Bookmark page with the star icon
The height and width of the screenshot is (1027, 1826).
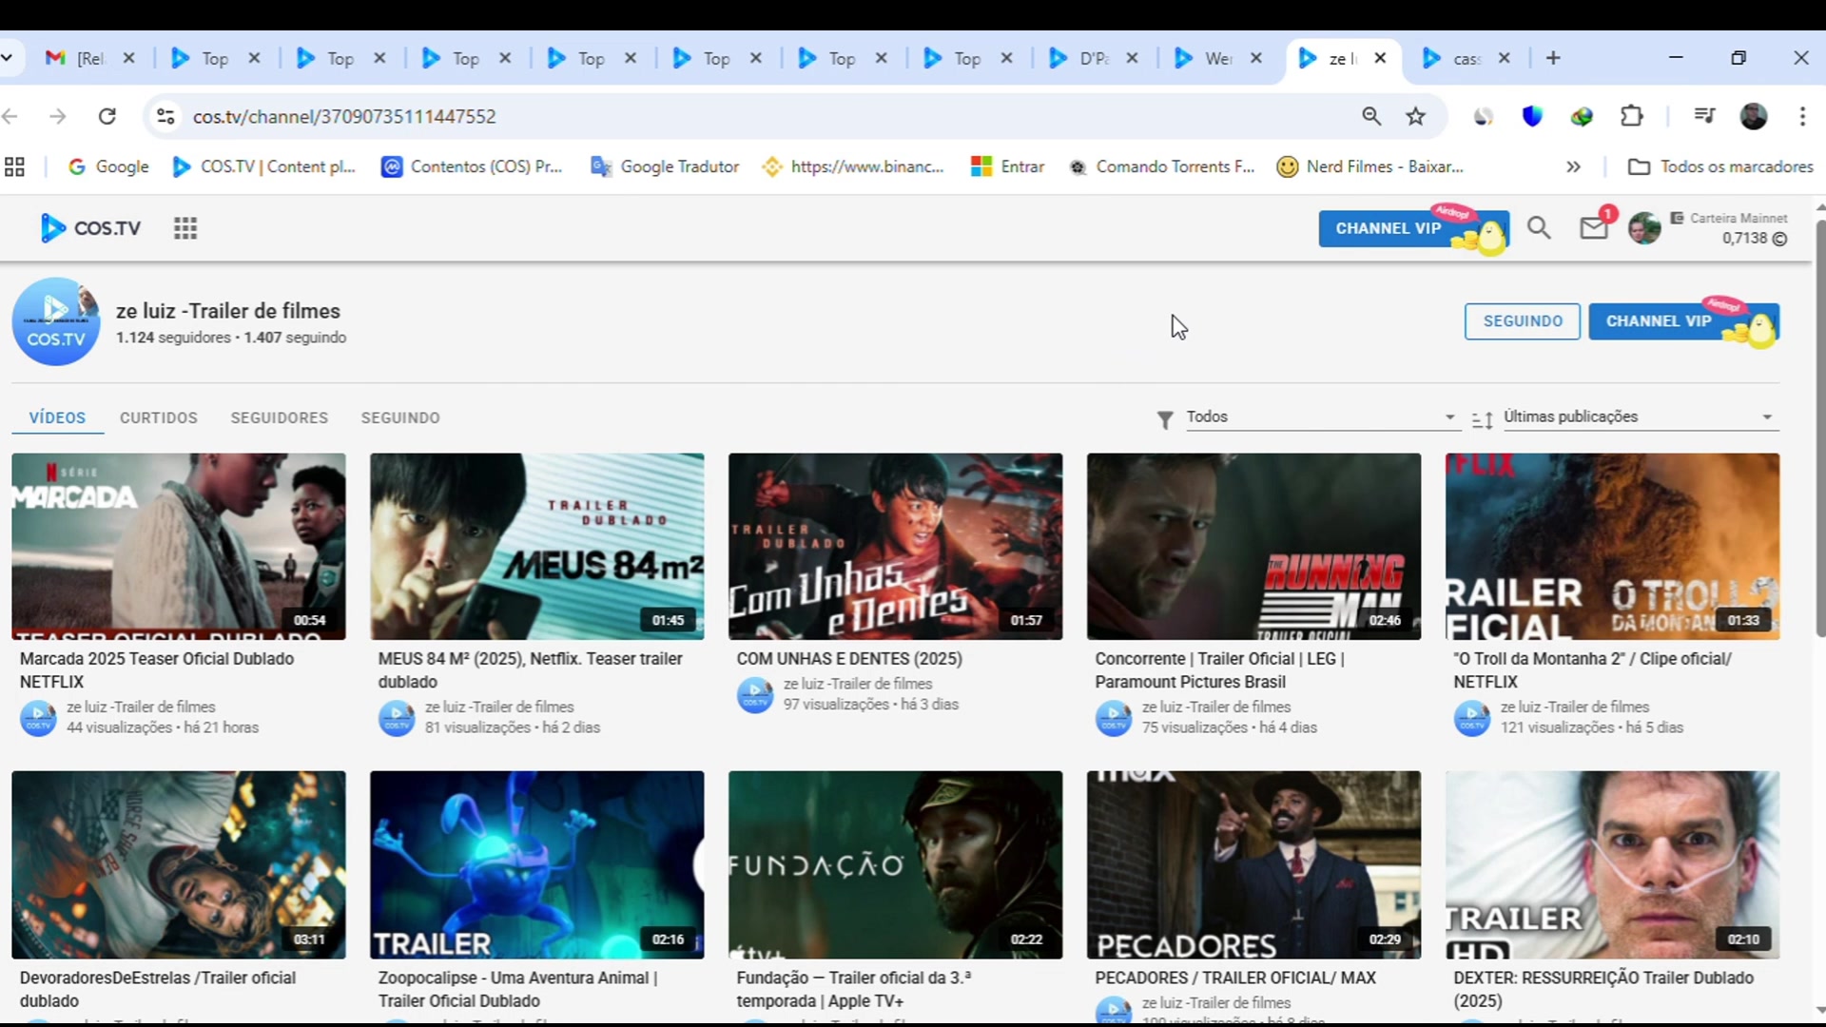pos(1416,116)
